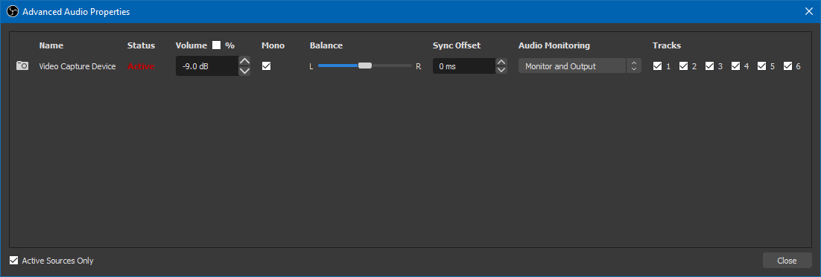
Task: Click the 0 ms sync offset field
Action: click(x=464, y=66)
